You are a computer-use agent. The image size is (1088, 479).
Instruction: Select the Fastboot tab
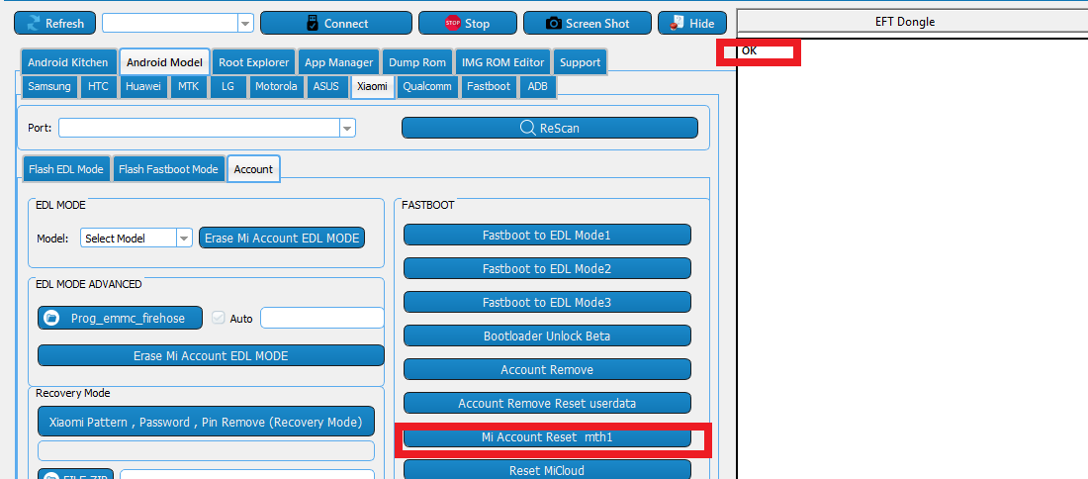490,87
